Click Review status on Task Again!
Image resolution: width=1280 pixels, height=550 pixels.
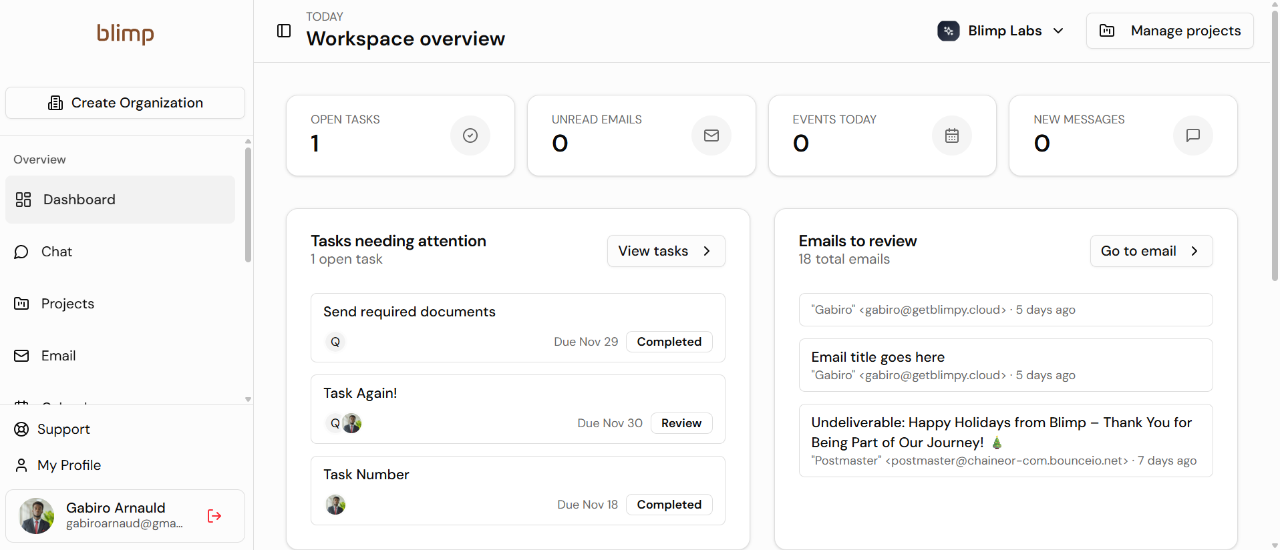tap(681, 423)
